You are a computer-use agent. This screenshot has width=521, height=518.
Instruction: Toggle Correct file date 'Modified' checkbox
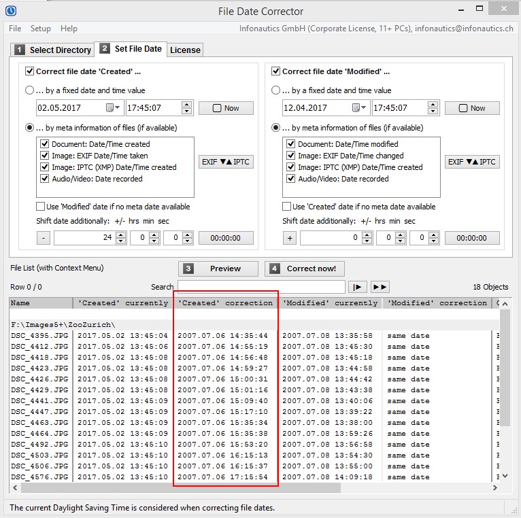(275, 71)
